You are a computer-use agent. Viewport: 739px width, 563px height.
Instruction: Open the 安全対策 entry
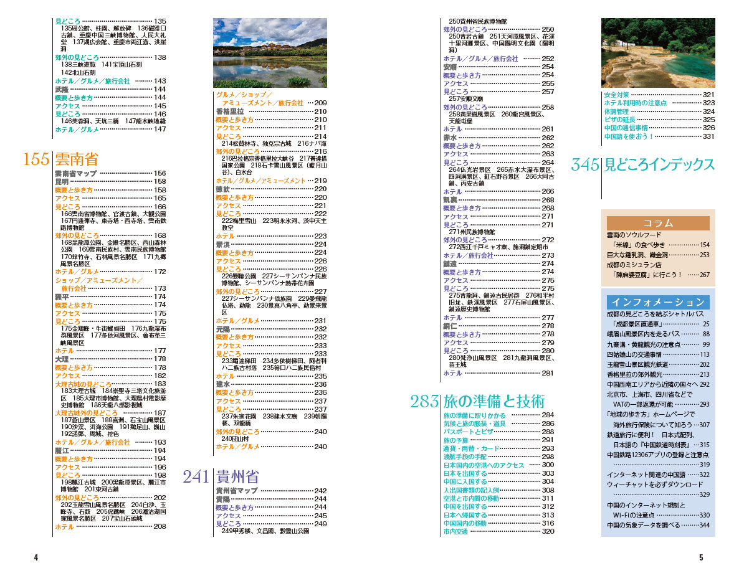[x=617, y=95]
